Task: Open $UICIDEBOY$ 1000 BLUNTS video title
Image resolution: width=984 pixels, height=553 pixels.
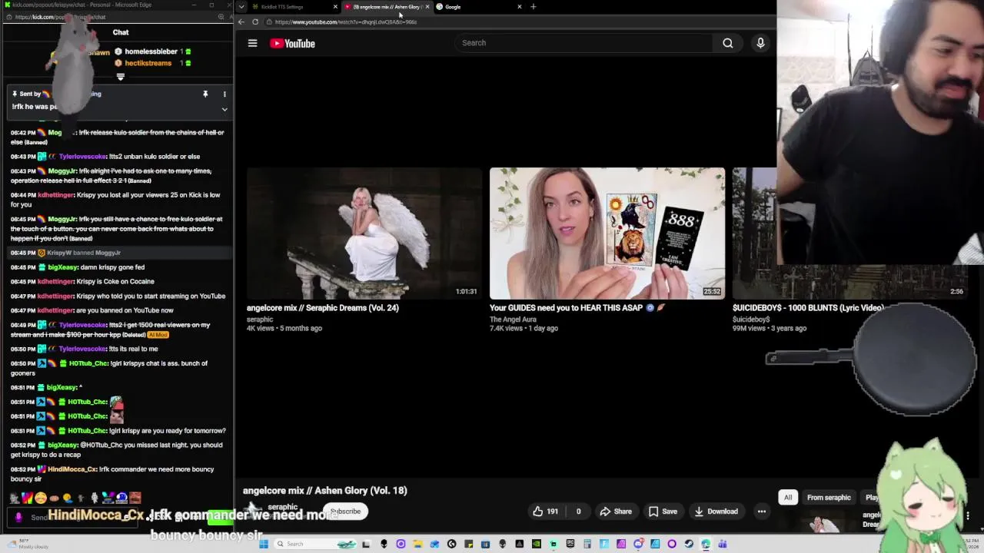Action: (808, 308)
